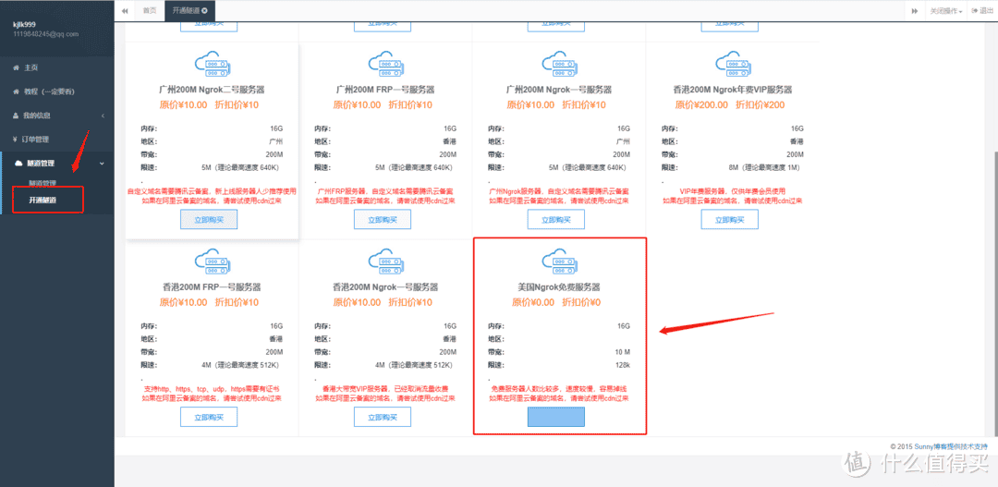Click the yen icon next to 订单管理

click(16, 140)
